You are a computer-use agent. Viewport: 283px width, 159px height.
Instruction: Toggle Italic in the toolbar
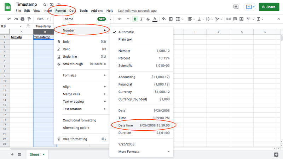[141, 19]
